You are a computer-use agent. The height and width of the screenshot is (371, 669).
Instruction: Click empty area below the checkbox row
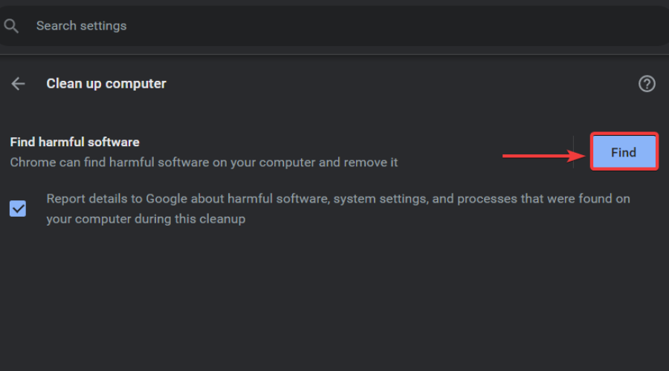coord(334,297)
